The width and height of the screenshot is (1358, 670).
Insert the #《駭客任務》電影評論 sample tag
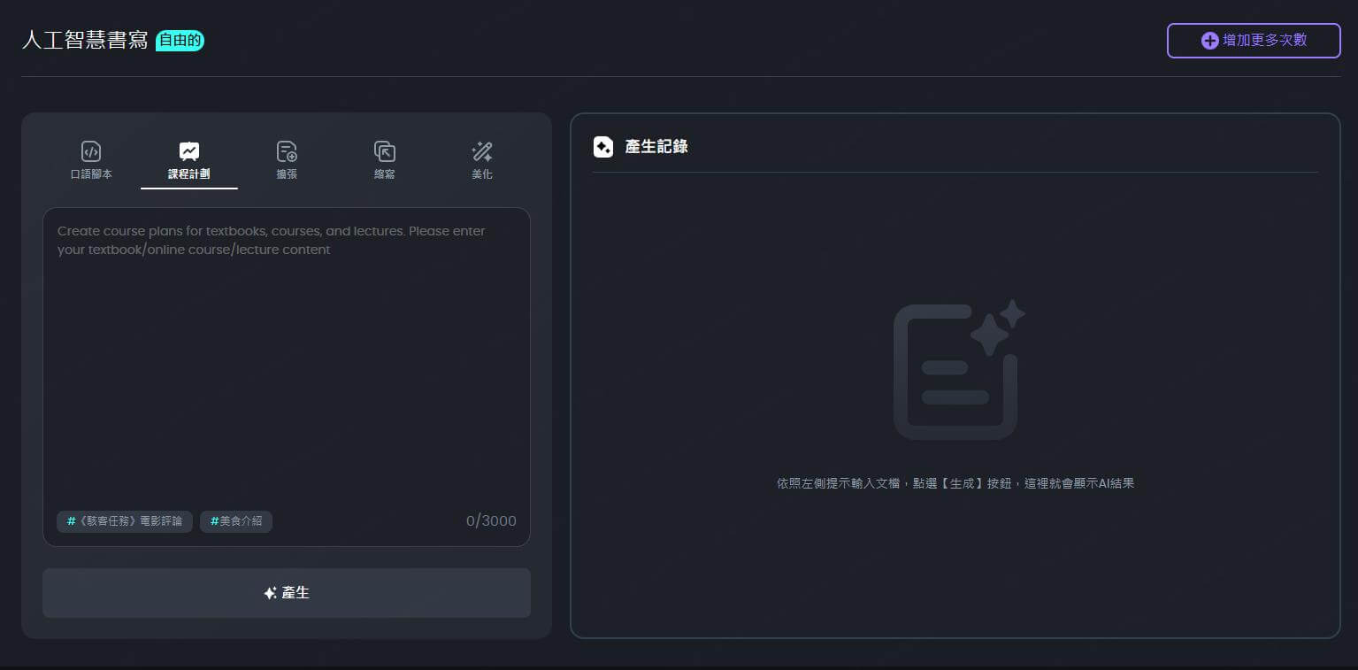click(x=125, y=521)
